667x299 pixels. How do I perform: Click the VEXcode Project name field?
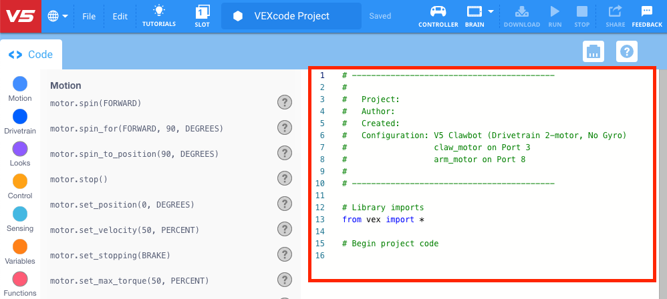[291, 16]
